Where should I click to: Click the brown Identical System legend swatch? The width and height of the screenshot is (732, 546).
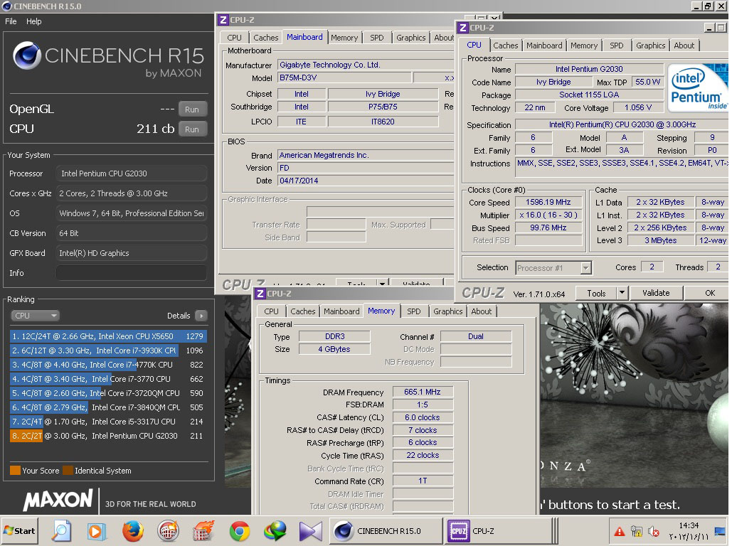pyautogui.click(x=68, y=471)
